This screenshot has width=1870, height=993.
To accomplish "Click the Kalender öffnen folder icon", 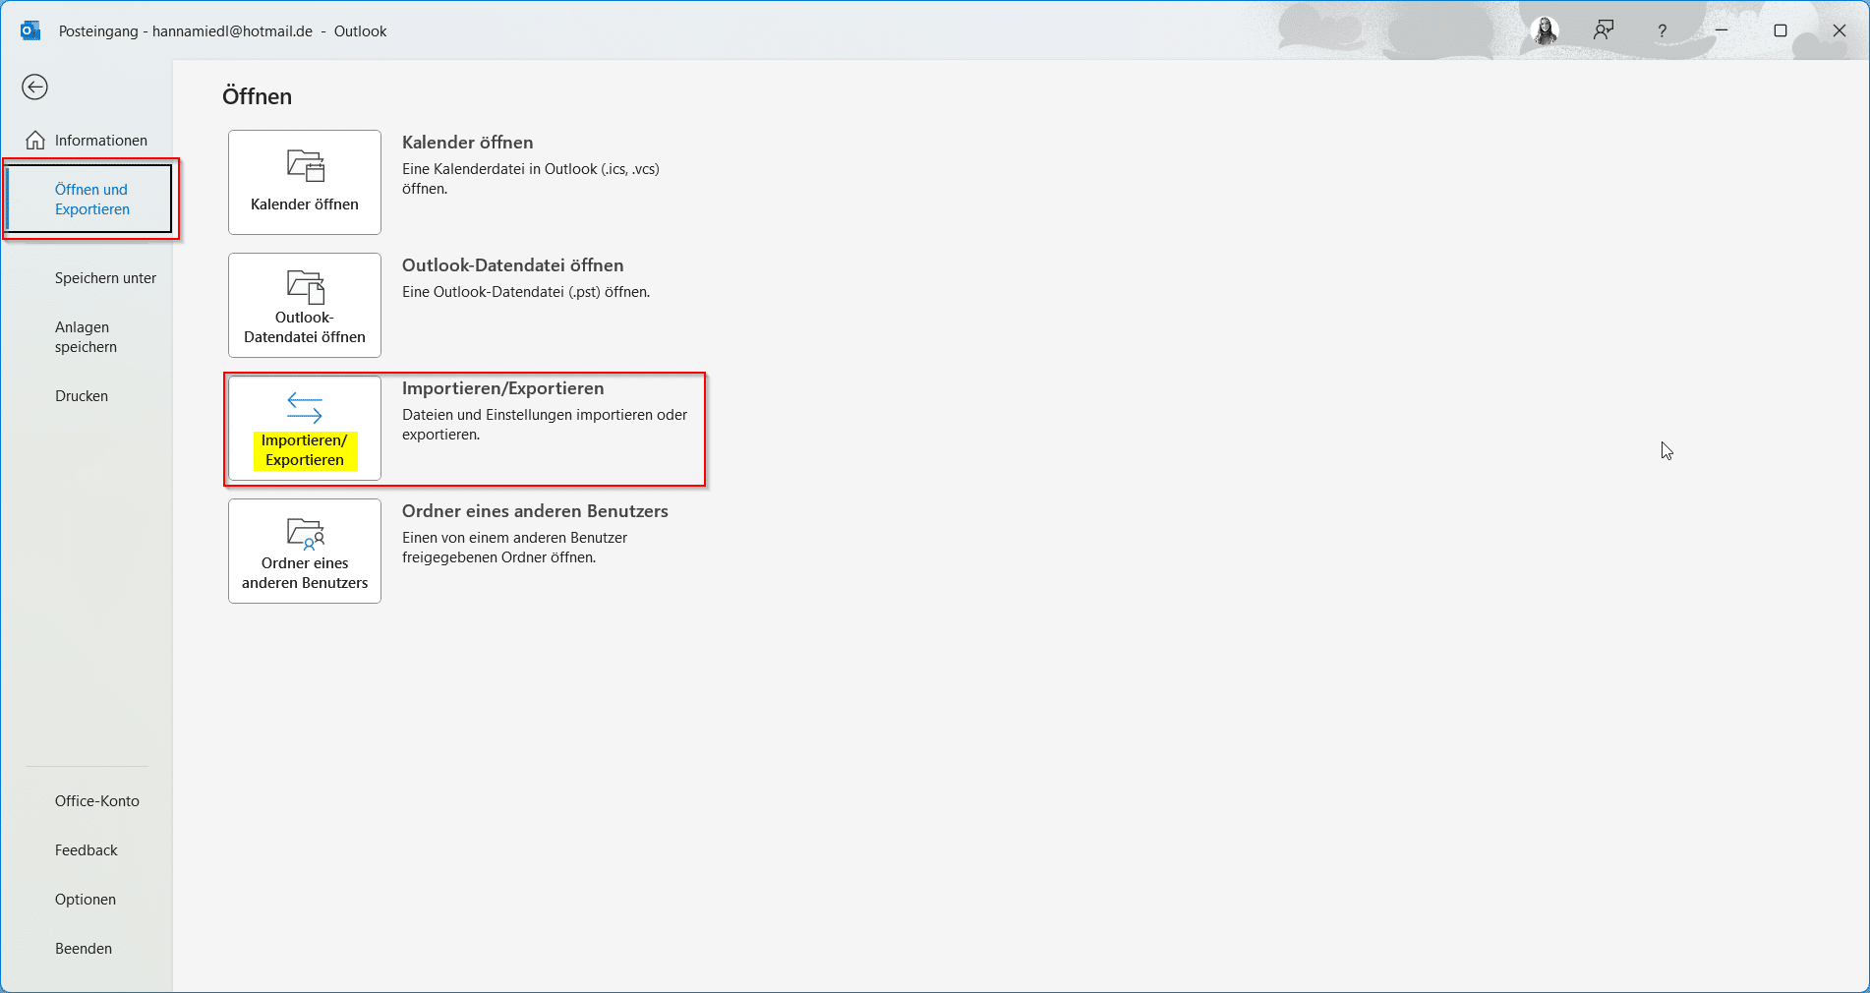I will pos(305,166).
